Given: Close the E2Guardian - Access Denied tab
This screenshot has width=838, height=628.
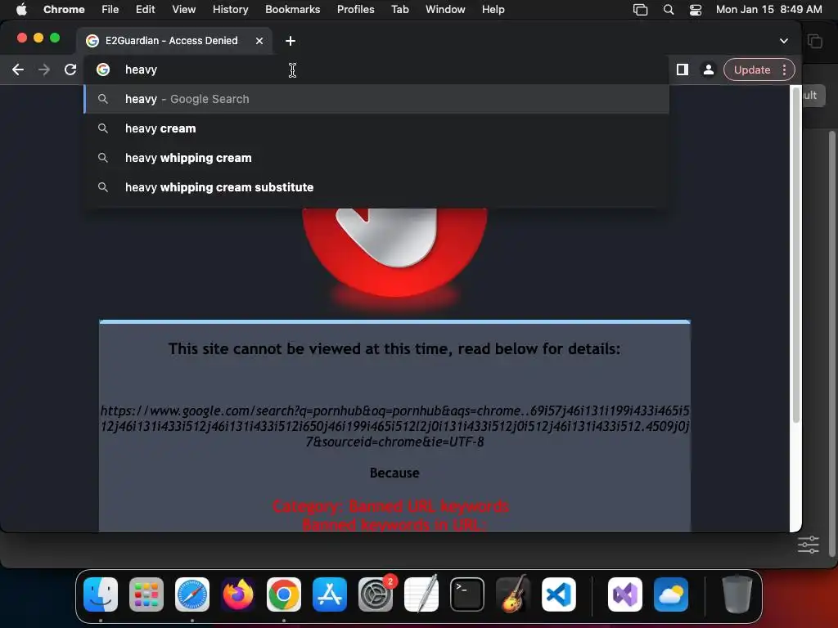Looking at the screenshot, I should (x=259, y=41).
